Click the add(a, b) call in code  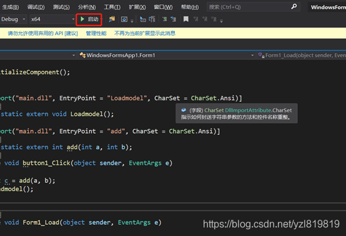[35, 180]
